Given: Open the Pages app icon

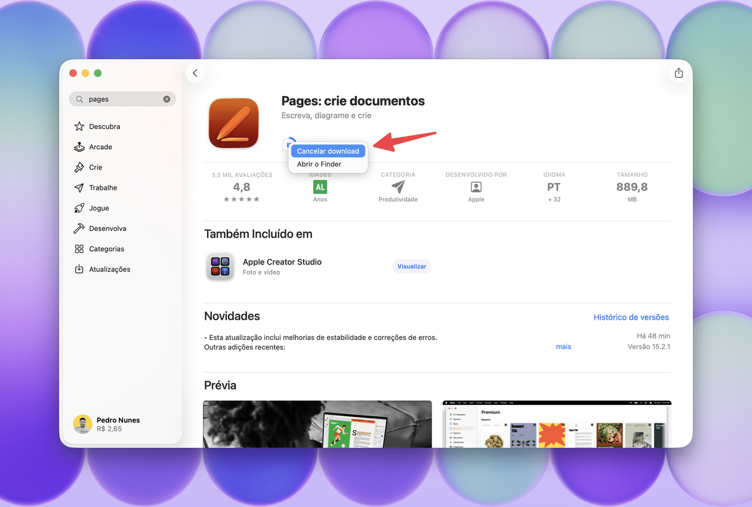Looking at the screenshot, I should pos(233,123).
